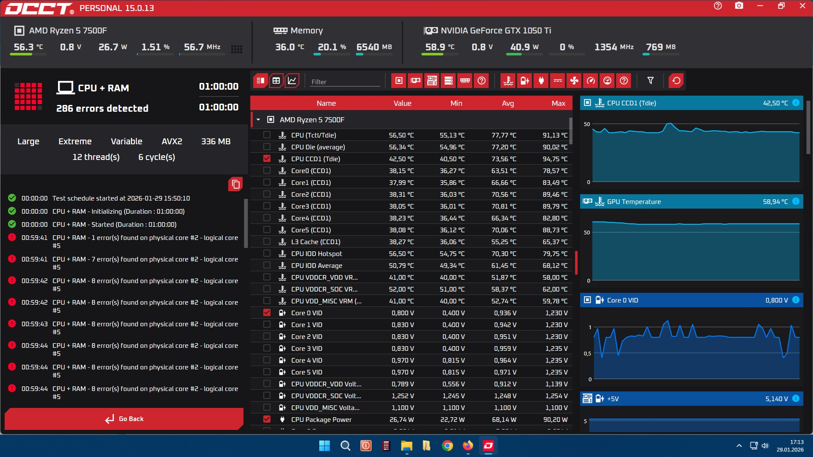
Task: Toggle the unknown hardware filter
Action: tap(481, 80)
